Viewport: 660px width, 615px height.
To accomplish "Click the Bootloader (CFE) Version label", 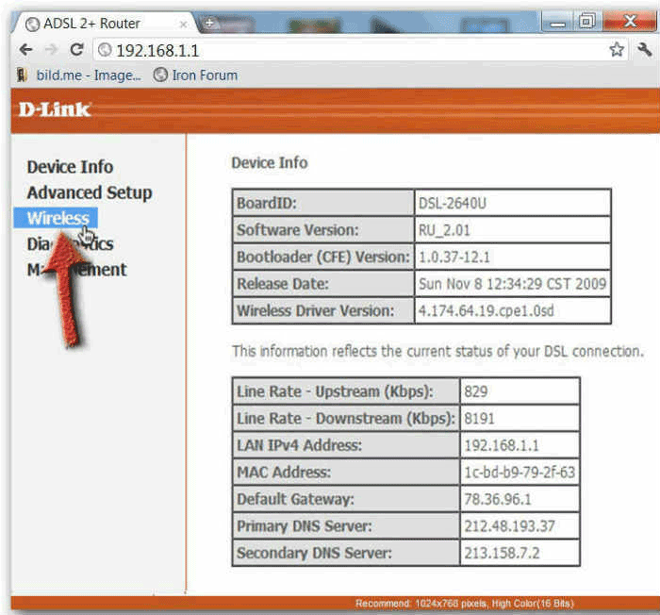I will 323,257.
